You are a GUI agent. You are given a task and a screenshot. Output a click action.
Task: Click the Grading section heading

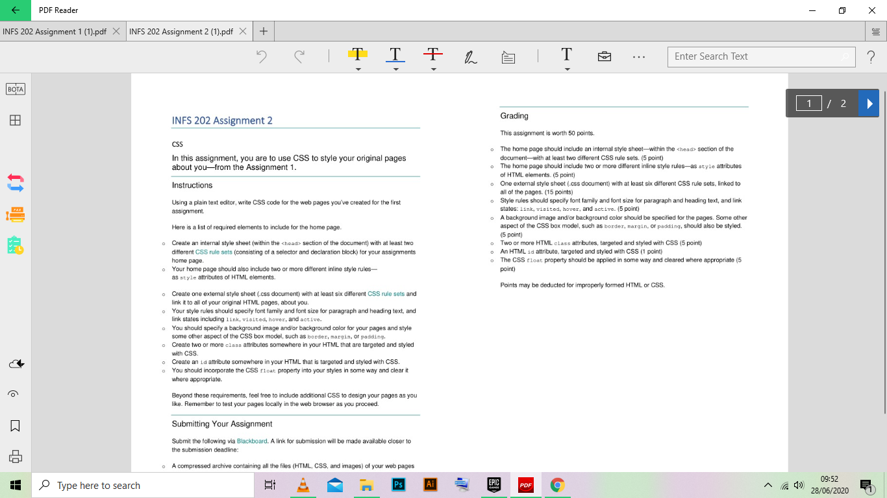[514, 116]
